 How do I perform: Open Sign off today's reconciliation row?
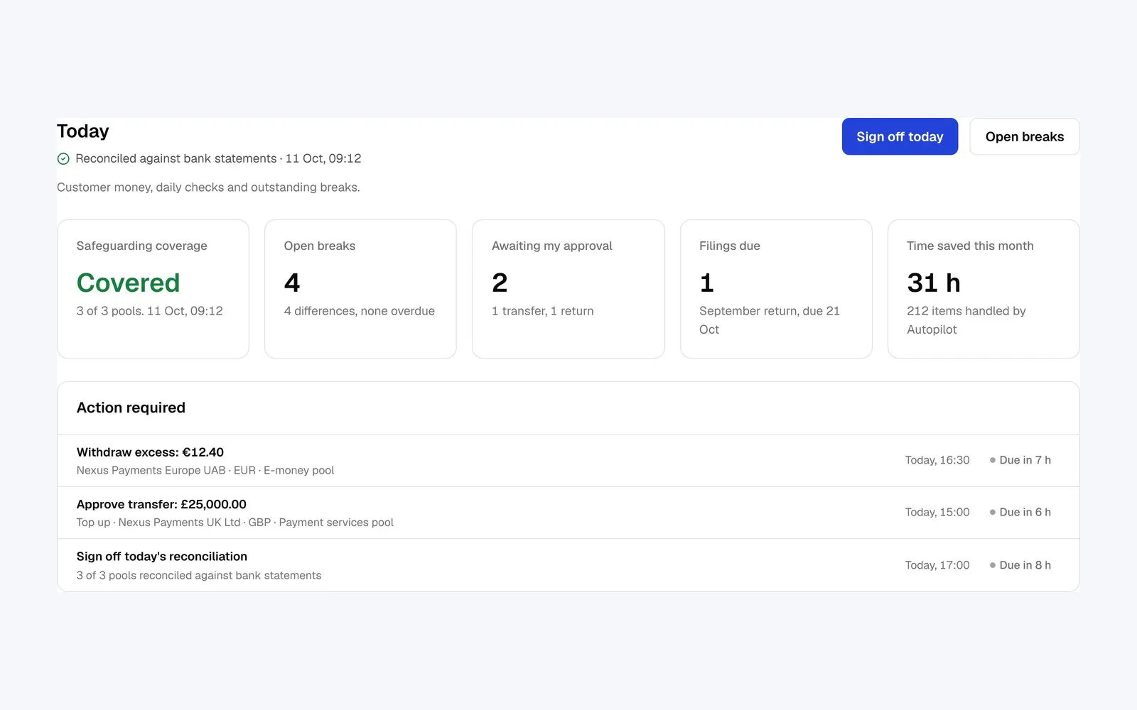[x=568, y=565]
